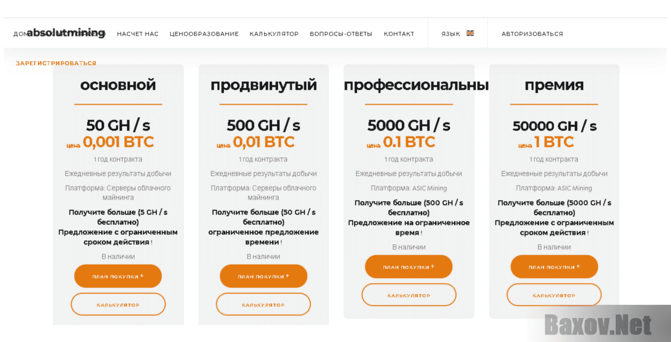Open the ВОПРОСЫ-ОТВЕТЫ page
This screenshot has width=671, height=342.
[341, 34]
